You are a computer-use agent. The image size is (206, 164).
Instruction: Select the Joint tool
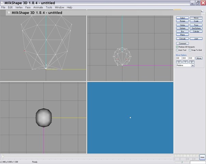[196, 39]
